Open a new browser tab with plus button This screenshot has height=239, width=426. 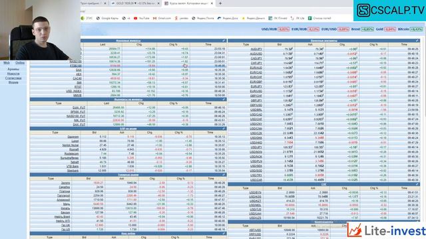tap(220, 3)
